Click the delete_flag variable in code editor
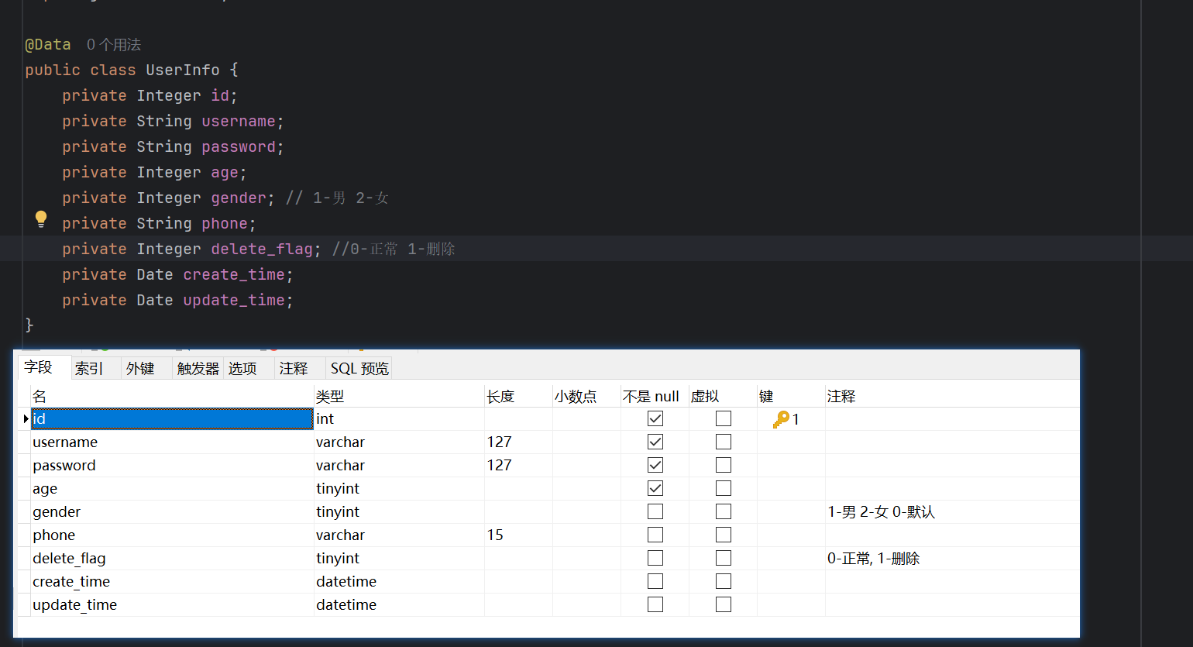This screenshot has width=1193, height=647. [x=262, y=250]
